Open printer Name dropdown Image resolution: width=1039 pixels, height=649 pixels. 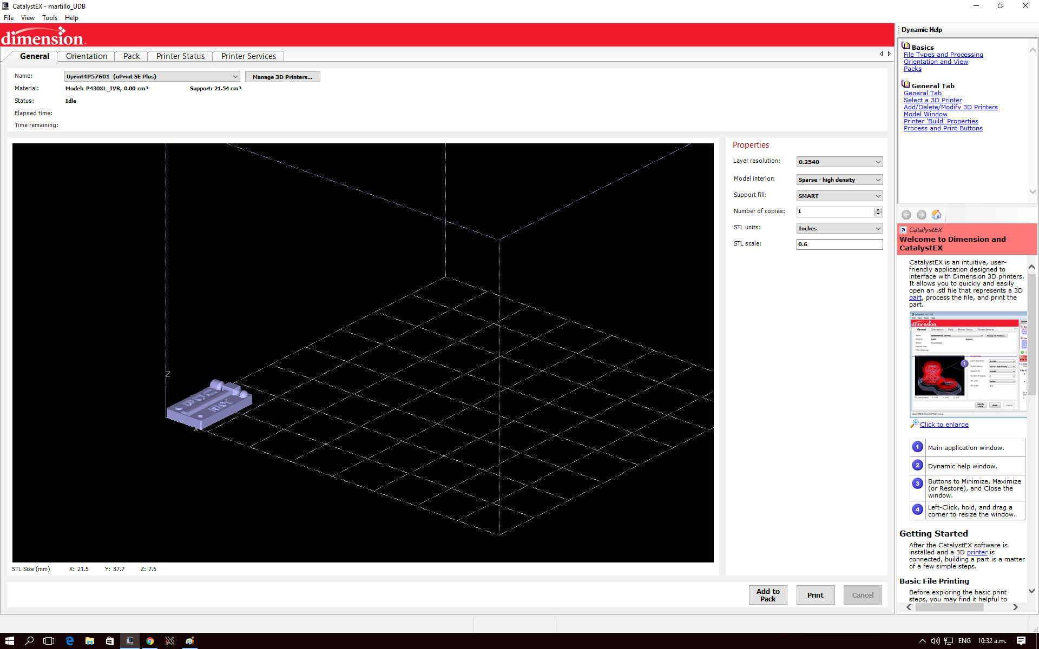[152, 77]
